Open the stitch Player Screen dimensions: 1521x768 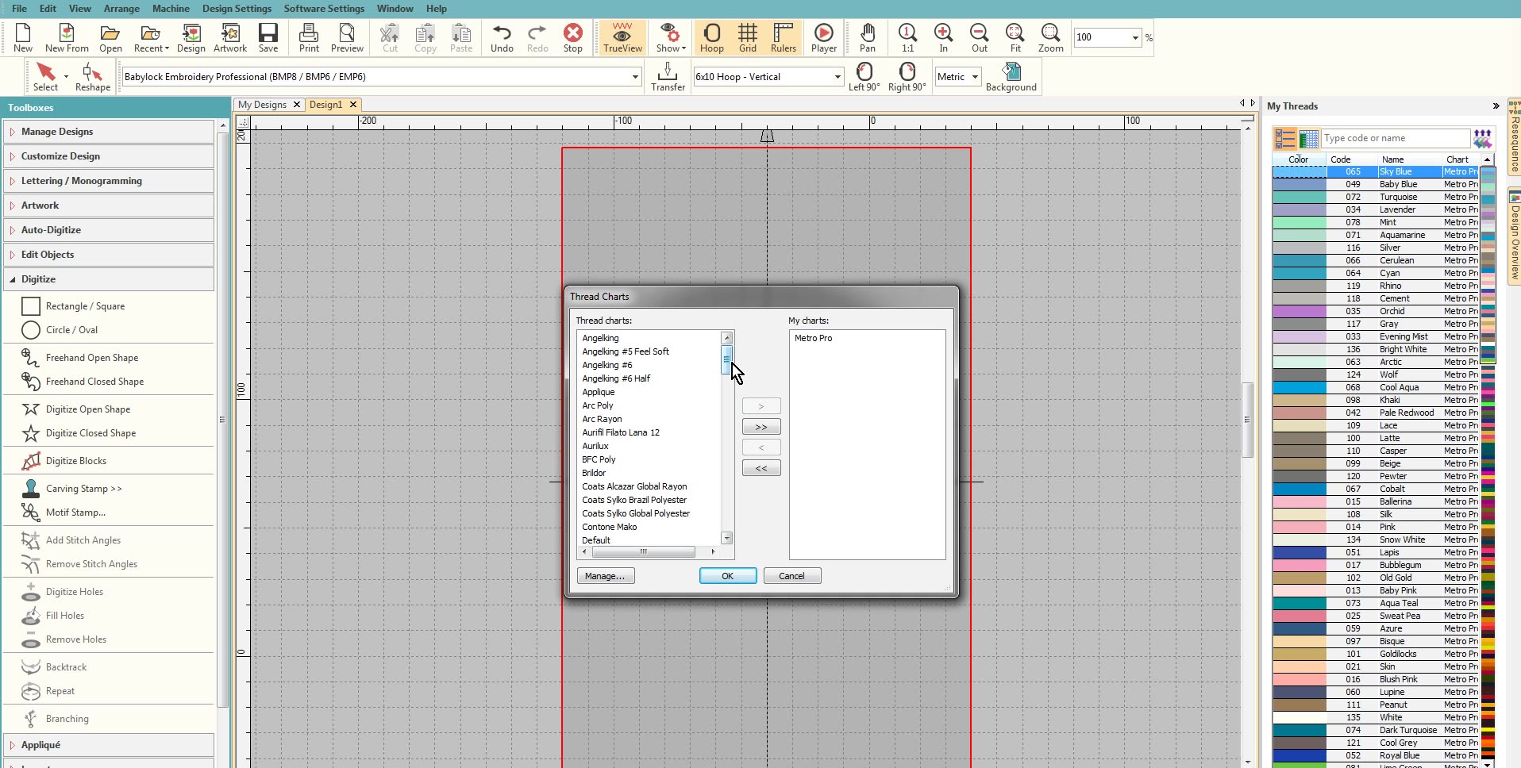pyautogui.click(x=824, y=37)
